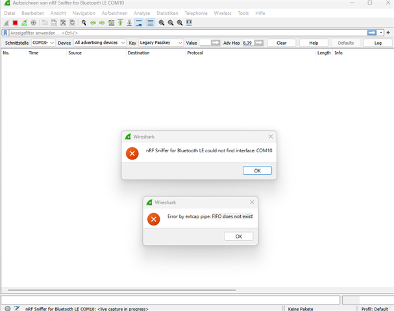Go to next packet arrow
Screen dimensions: 394x311
102,23
